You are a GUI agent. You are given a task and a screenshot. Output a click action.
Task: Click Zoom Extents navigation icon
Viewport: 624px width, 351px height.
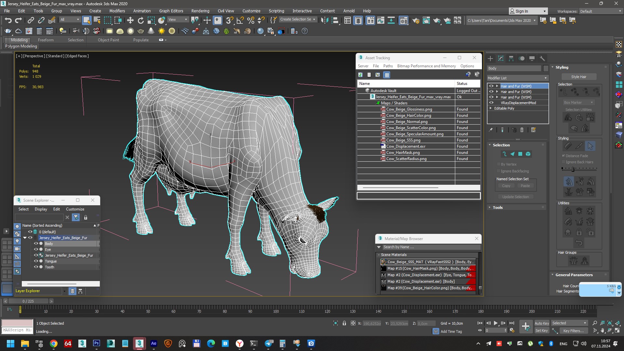[610, 323]
